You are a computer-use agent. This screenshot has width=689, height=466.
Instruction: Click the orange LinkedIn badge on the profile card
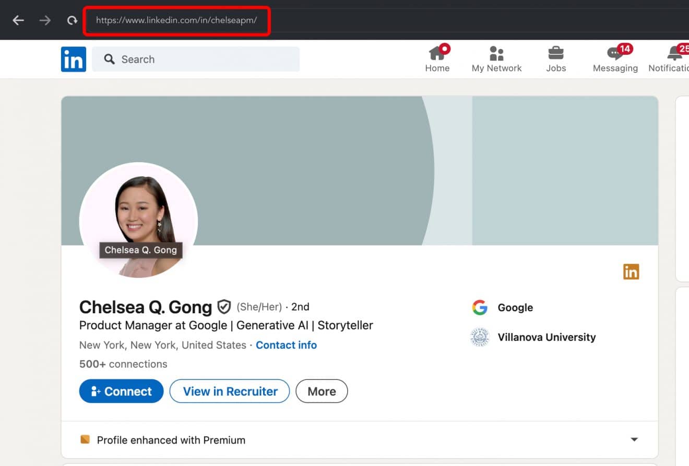pyautogui.click(x=631, y=271)
